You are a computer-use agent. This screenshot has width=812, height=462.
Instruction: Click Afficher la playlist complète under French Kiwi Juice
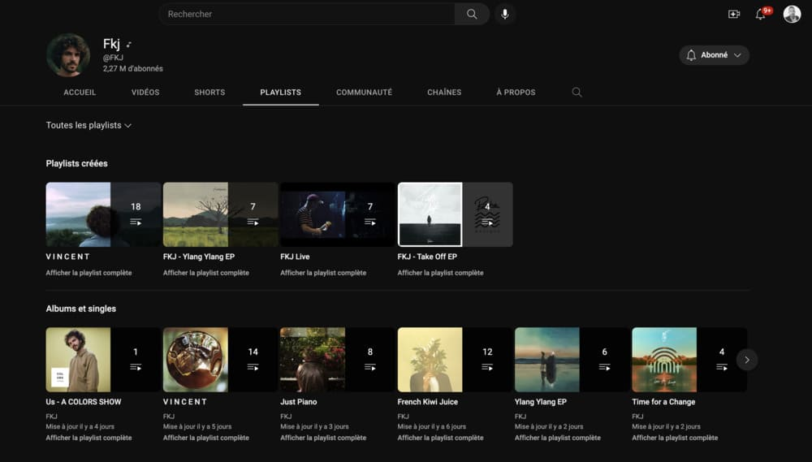click(x=440, y=438)
